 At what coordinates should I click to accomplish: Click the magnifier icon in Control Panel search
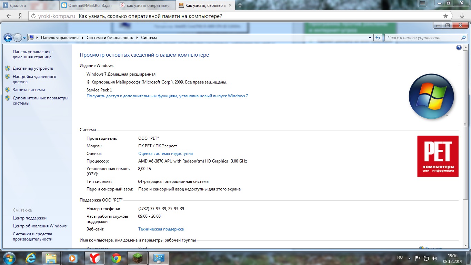463,38
